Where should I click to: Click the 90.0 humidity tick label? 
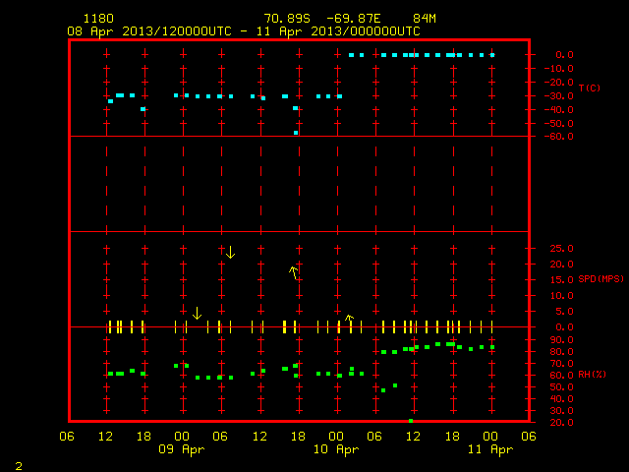pos(561,340)
